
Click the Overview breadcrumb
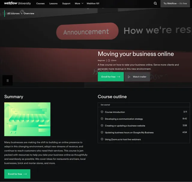[29, 13]
